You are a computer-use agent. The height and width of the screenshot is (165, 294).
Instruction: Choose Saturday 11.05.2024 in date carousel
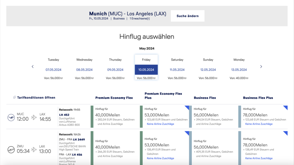(177, 69)
